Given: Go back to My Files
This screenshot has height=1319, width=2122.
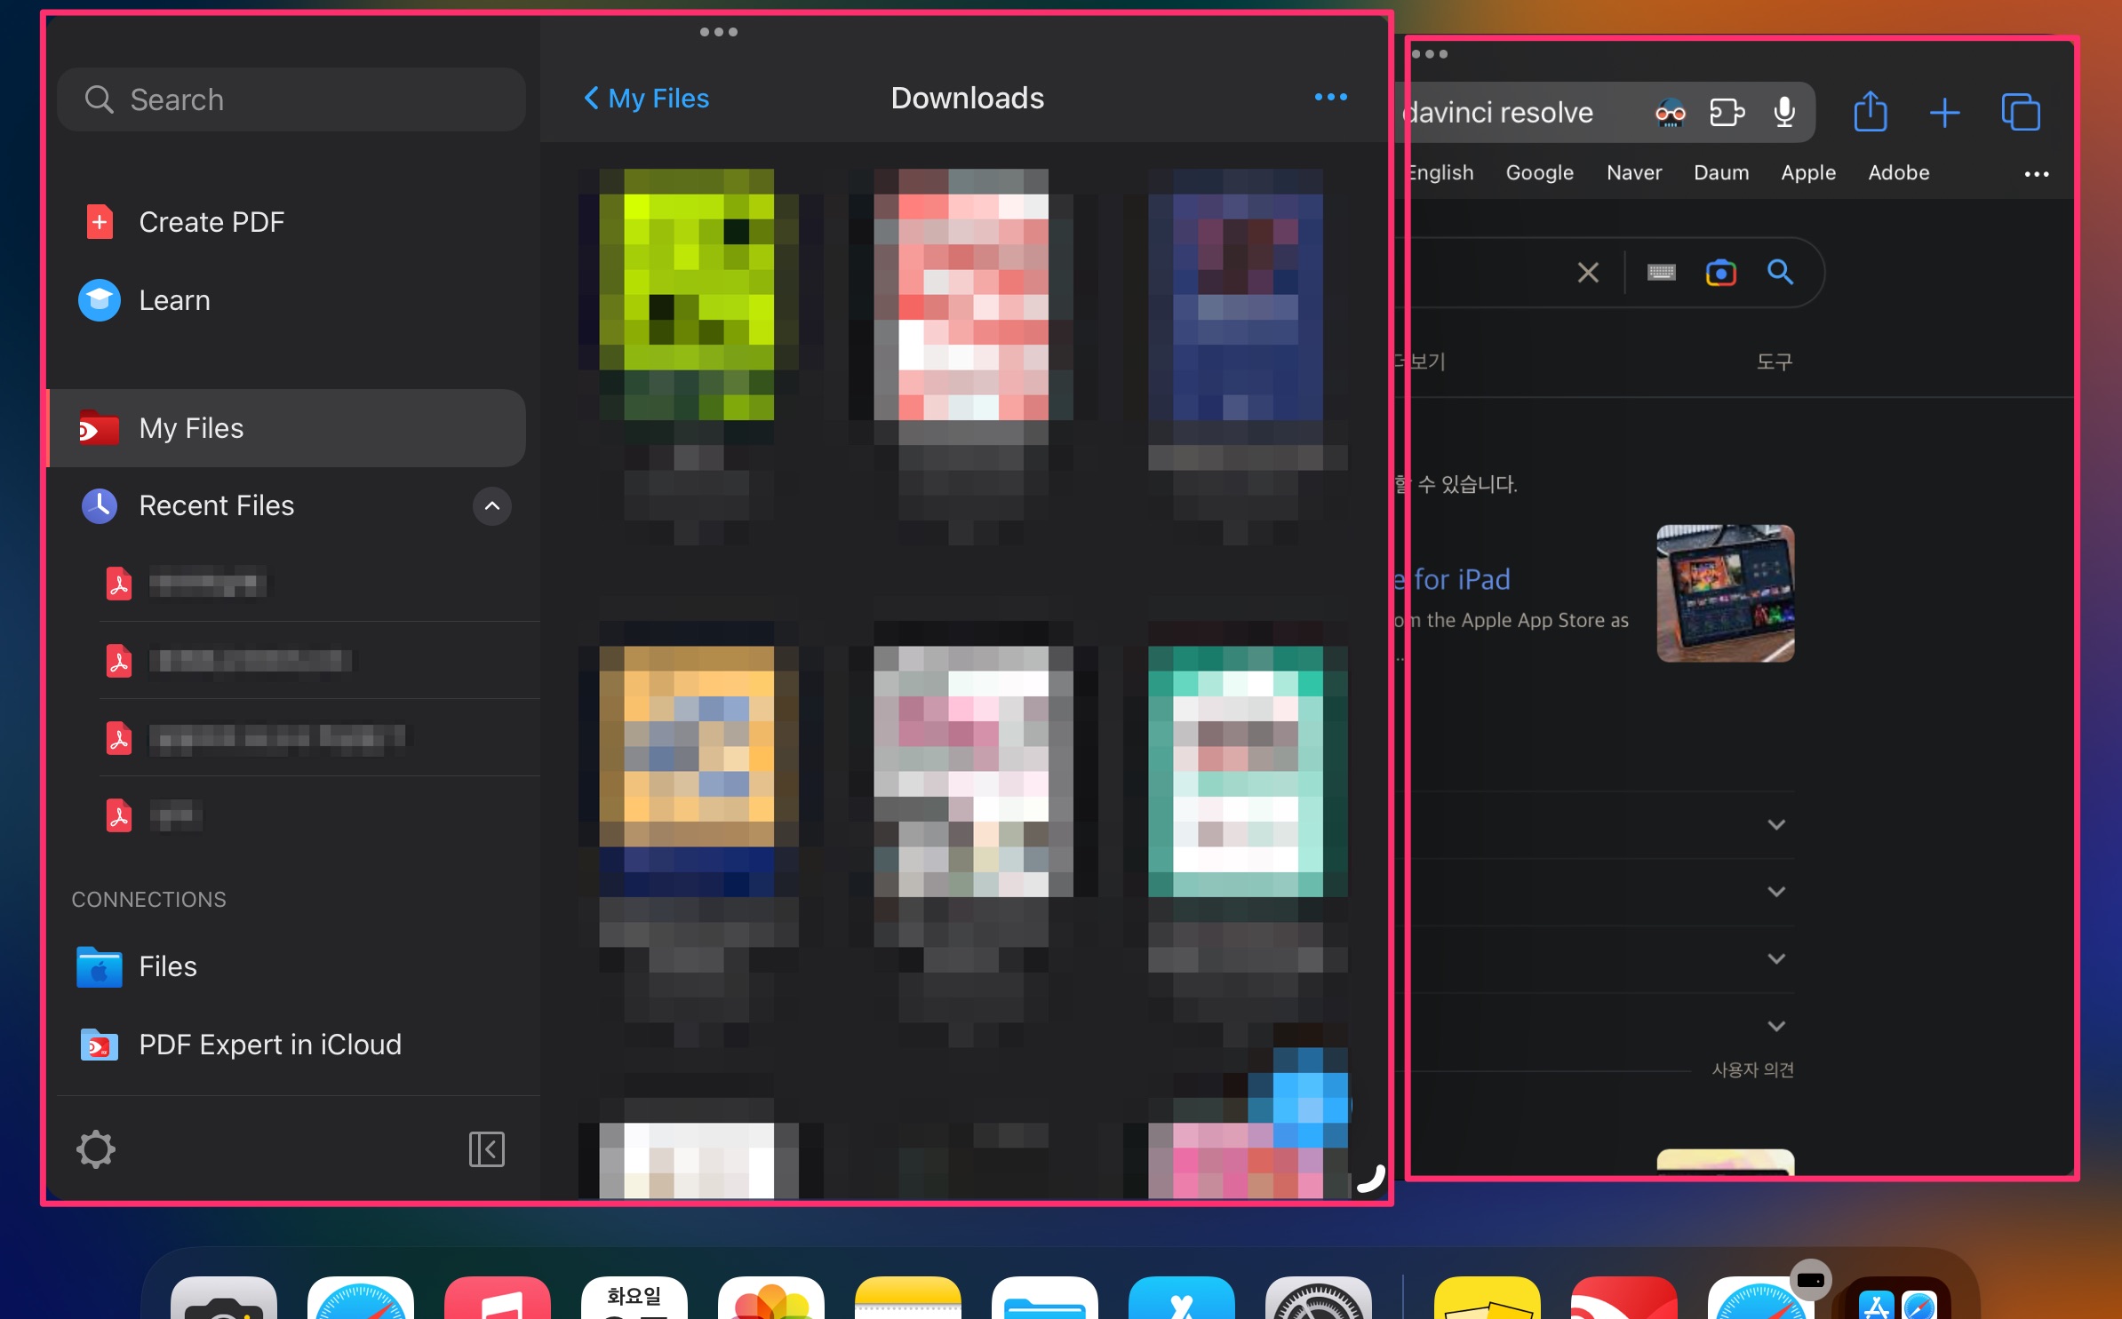Looking at the screenshot, I should [646, 98].
